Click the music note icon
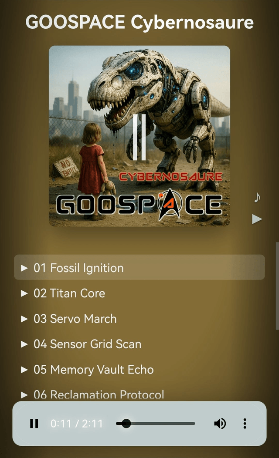This screenshot has height=458, width=279. [257, 198]
